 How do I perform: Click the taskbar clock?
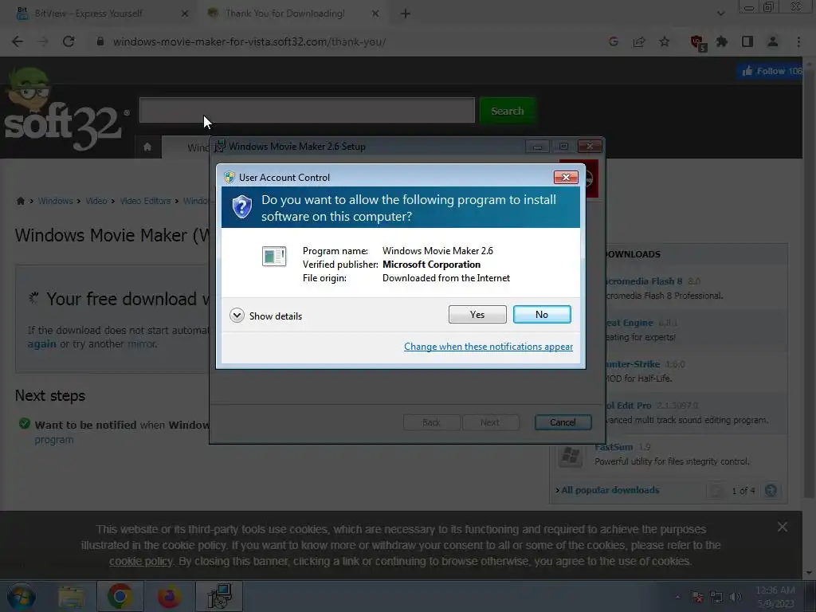point(775,597)
